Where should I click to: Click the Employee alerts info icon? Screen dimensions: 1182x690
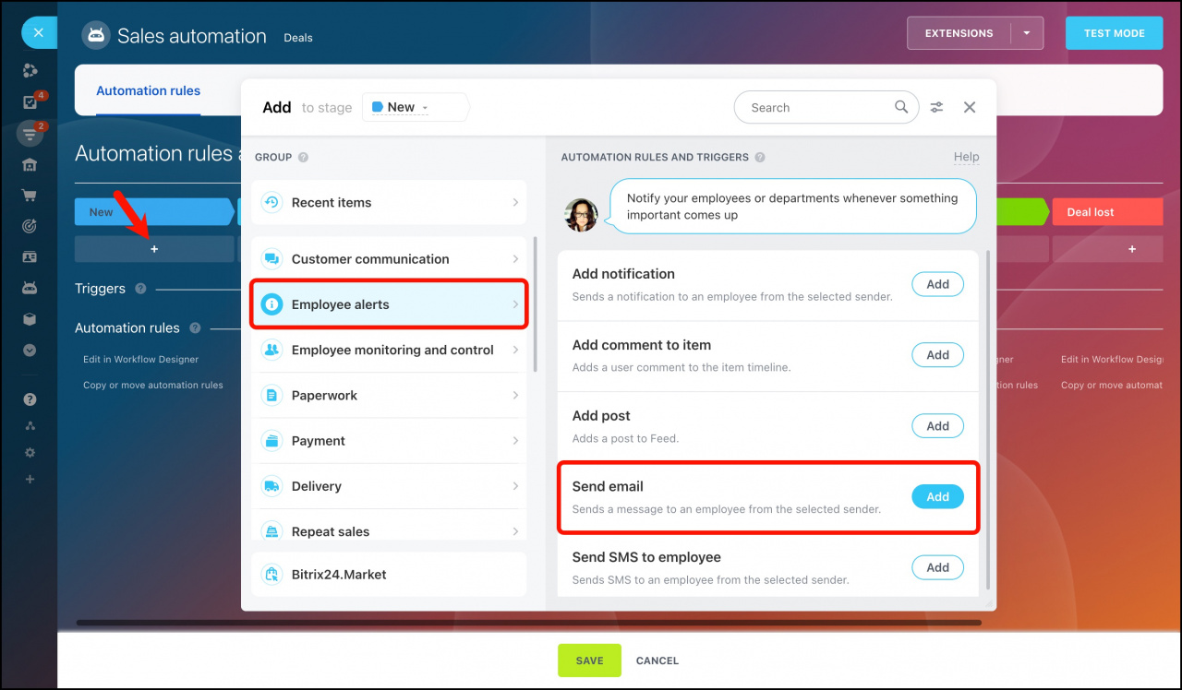coord(271,304)
